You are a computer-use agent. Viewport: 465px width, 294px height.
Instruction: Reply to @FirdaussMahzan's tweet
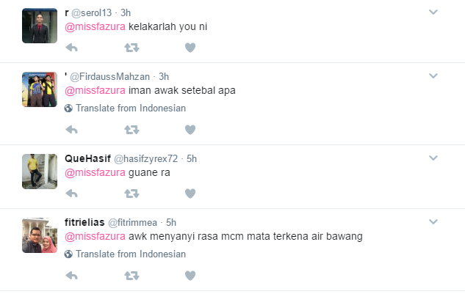pos(71,129)
